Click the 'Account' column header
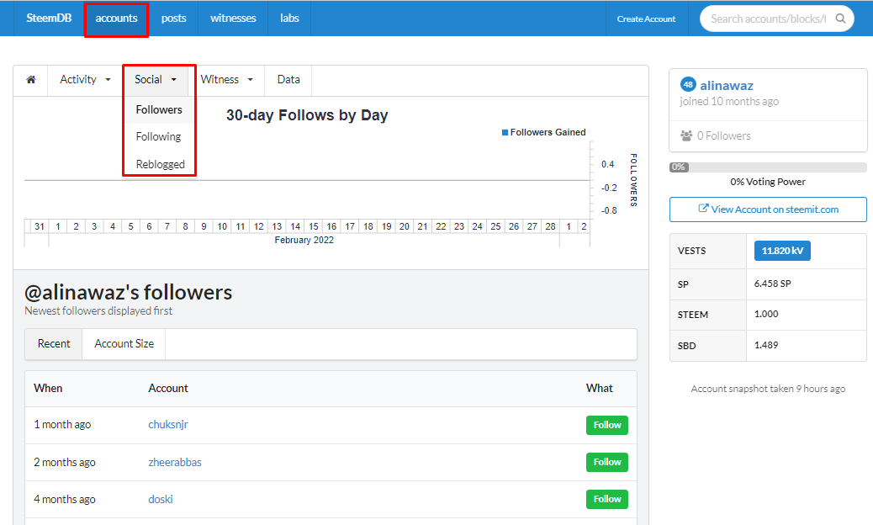Viewport: 873px width, 525px height. 168,389
